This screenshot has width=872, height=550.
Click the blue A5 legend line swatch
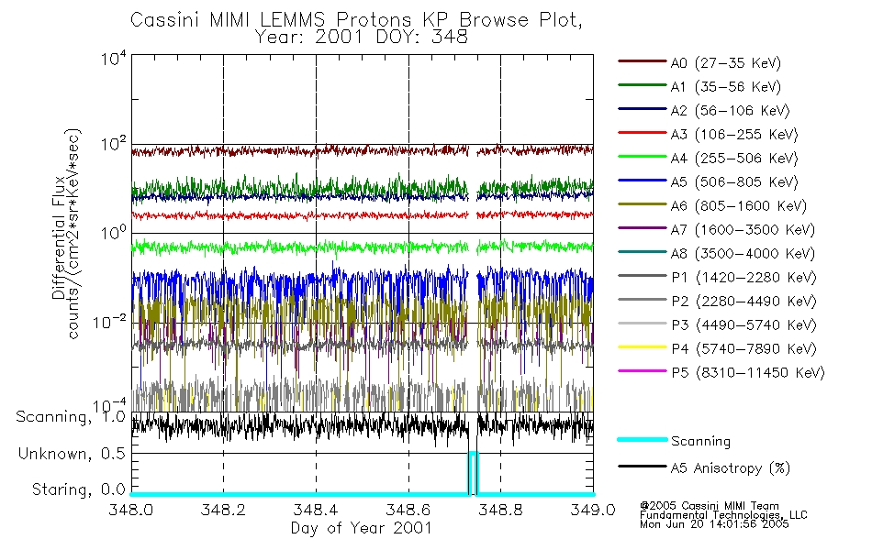[x=642, y=180]
